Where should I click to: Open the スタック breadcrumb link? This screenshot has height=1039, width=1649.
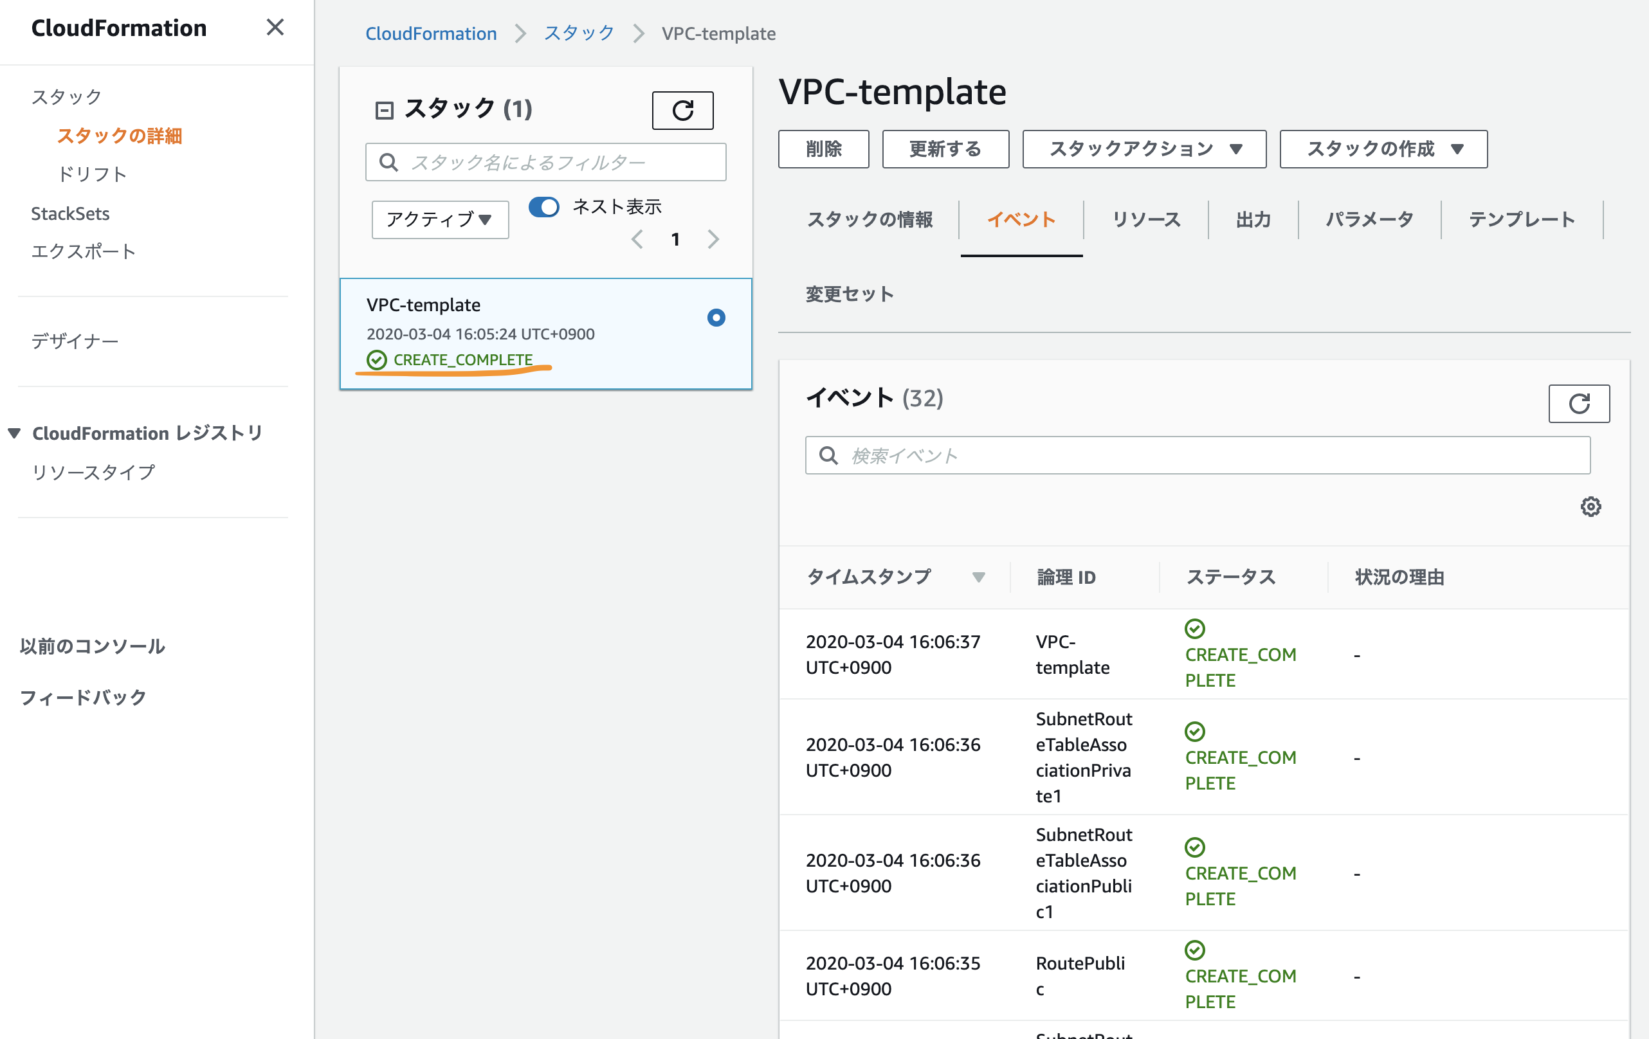tap(579, 33)
